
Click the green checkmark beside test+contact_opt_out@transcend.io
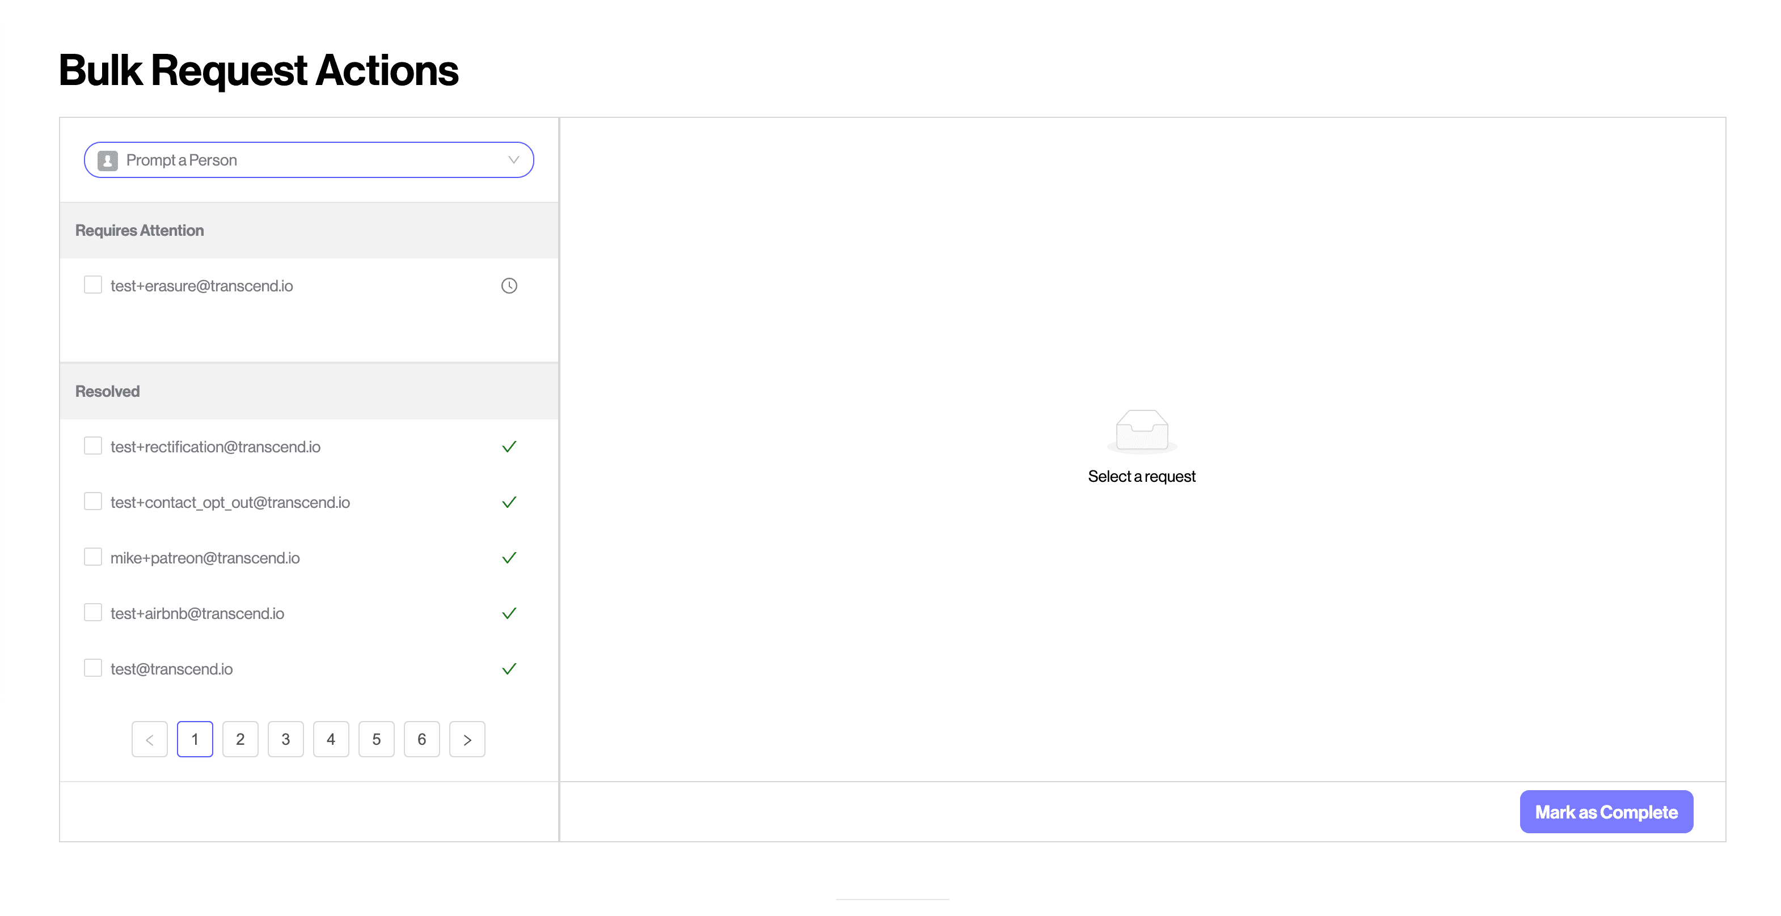point(509,502)
